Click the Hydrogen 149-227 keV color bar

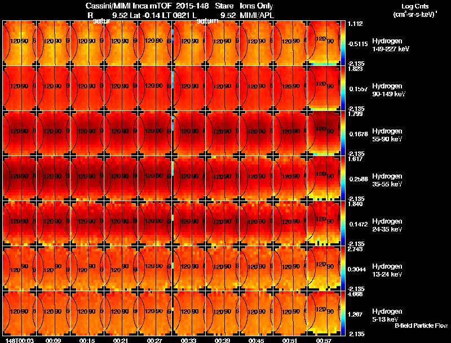click(343, 43)
